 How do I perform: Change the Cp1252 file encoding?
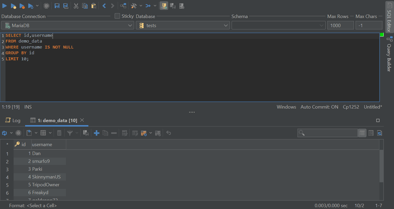coord(351,107)
